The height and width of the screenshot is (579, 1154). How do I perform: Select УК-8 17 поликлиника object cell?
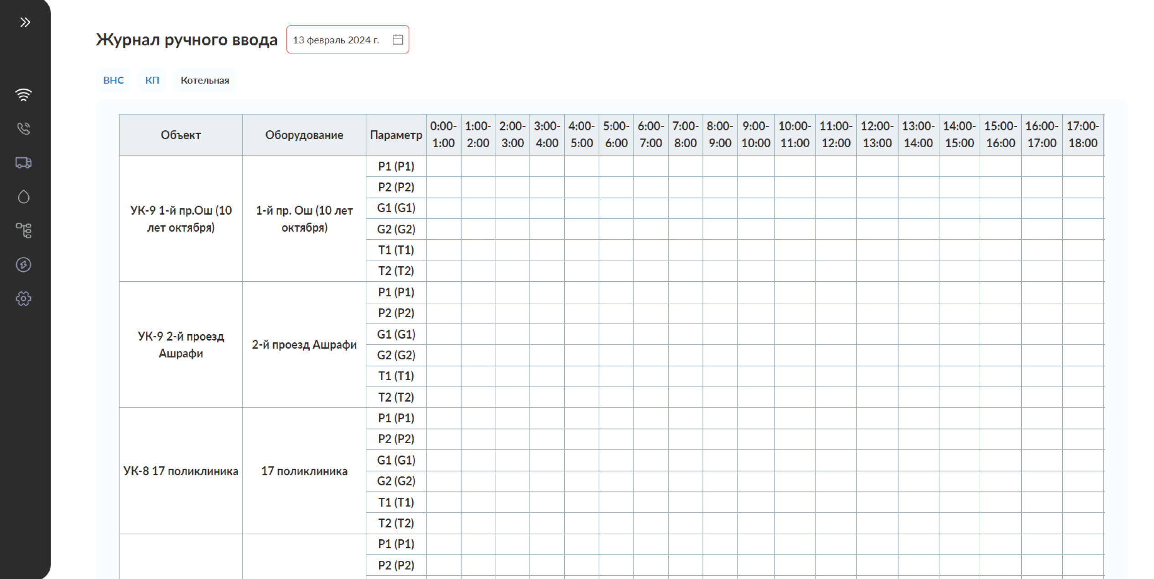tap(181, 471)
